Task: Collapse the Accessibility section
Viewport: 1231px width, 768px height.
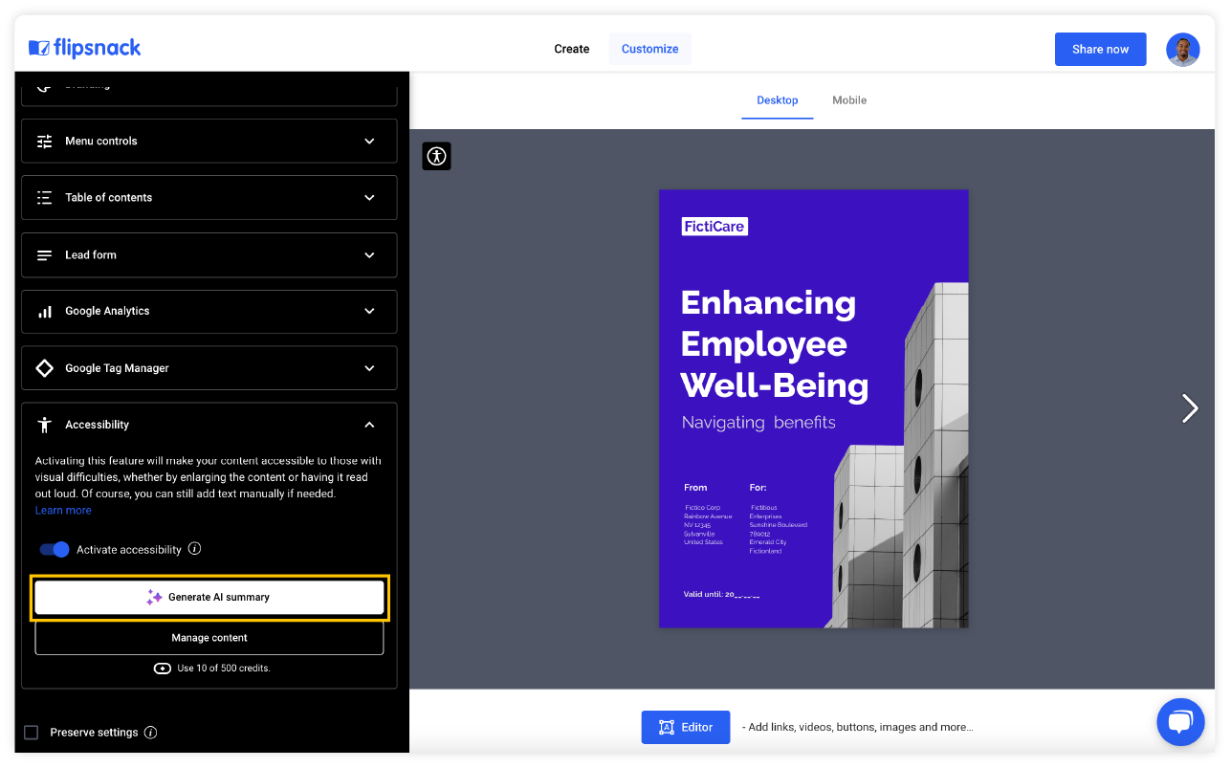Action: tap(369, 425)
